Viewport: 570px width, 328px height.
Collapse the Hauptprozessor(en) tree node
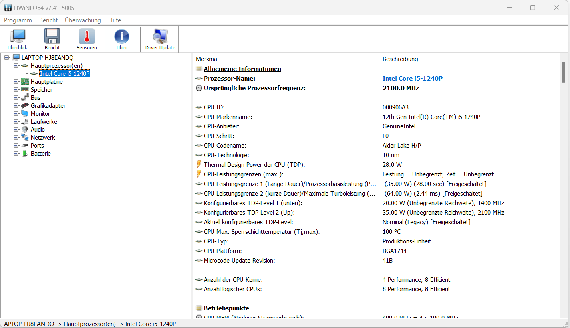[16, 66]
